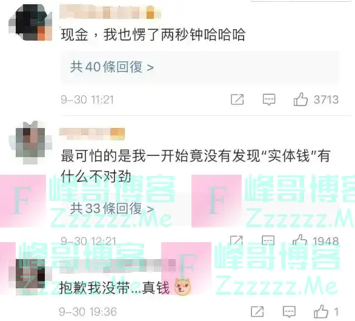Like the comment with 1948 likes
The height and width of the screenshot is (321, 355).
(x=299, y=240)
